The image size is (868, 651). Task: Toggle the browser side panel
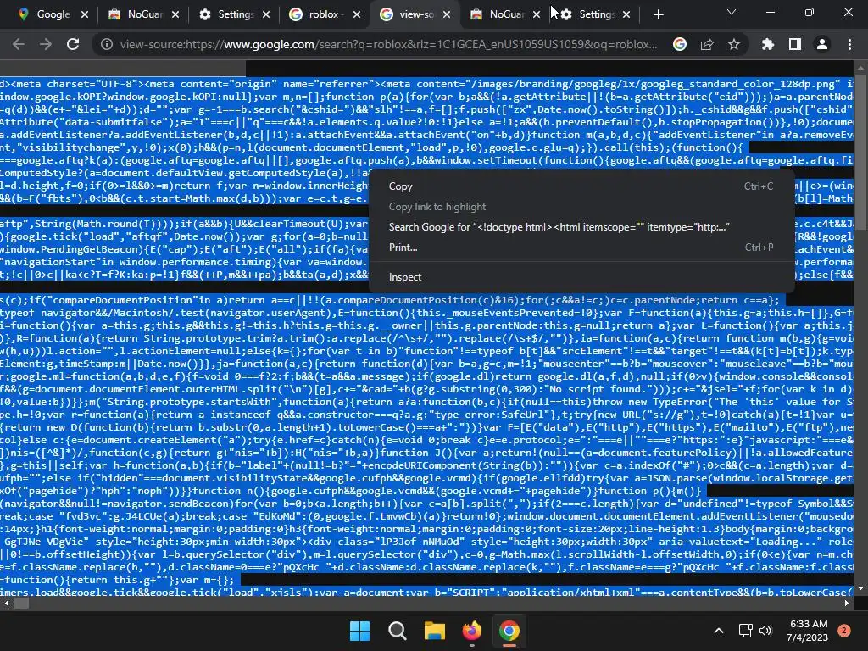pos(795,44)
